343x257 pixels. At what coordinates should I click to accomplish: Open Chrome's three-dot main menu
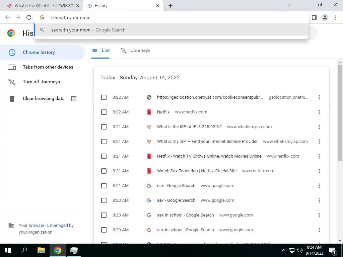click(336, 17)
